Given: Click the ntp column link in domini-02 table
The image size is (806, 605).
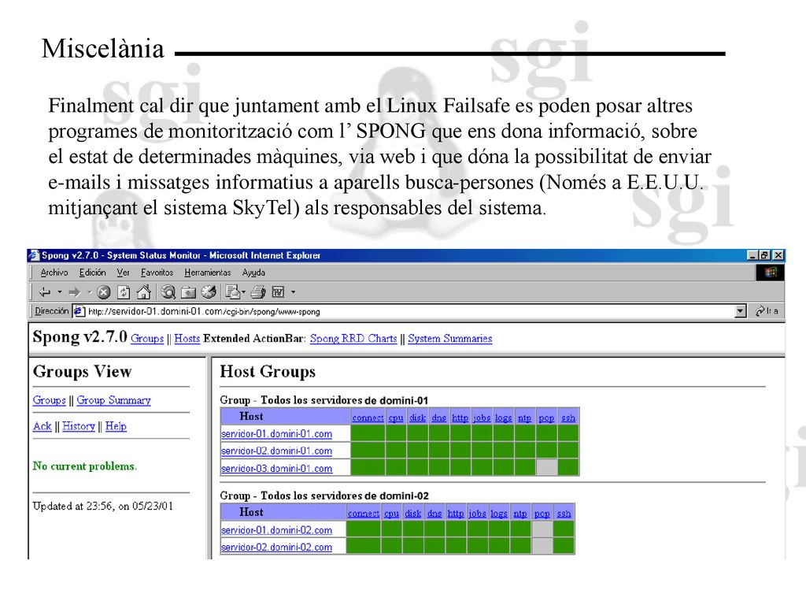Looking at the screenshot, I should point(520,514).
